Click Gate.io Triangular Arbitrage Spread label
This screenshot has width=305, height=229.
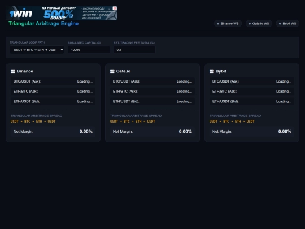136,116
